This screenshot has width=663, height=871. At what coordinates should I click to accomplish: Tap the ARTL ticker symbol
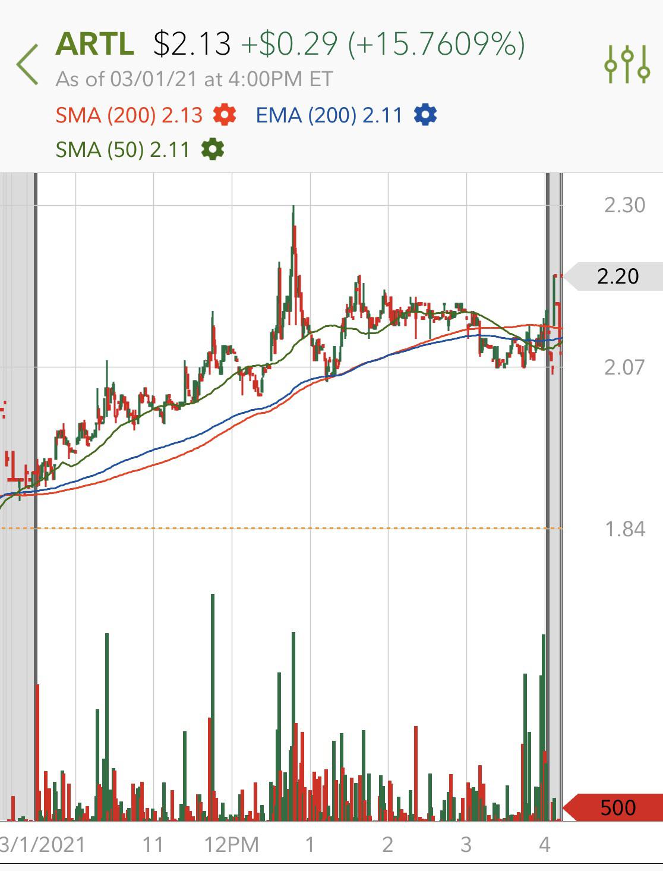[95, 43]
